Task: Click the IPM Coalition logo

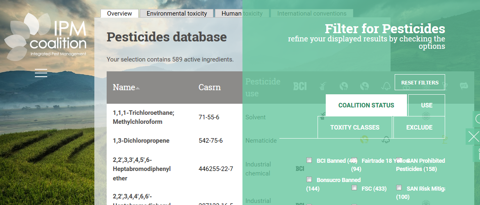Action: click(45, 36)
